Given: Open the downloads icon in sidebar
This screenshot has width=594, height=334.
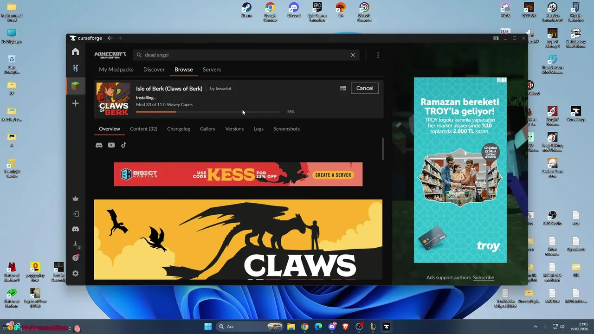Looking at the screenshot, I should pyautogui.click(x=75, y=244).
